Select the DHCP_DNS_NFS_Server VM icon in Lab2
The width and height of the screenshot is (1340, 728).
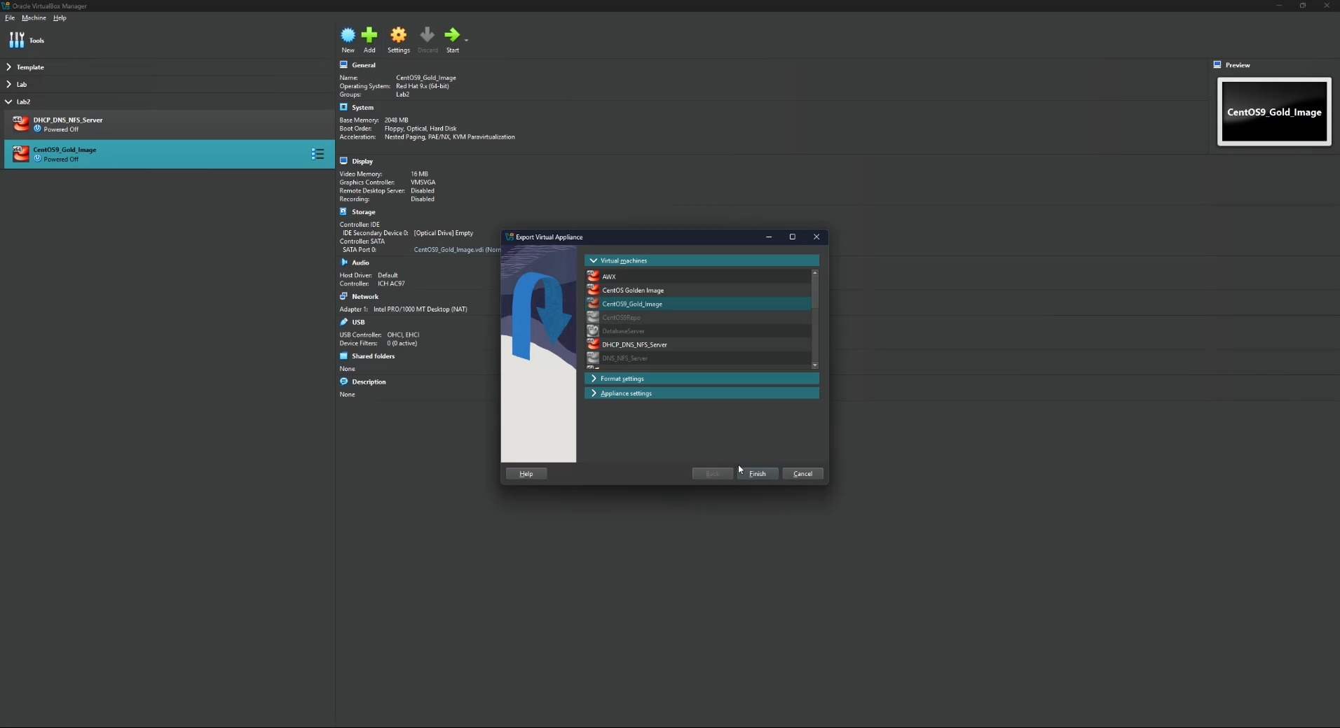21,125
